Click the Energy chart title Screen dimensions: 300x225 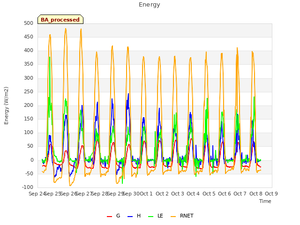(150, 5)
